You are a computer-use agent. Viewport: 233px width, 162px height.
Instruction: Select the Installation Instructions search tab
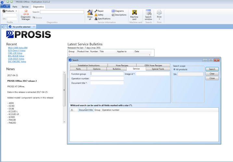[89, 65]
